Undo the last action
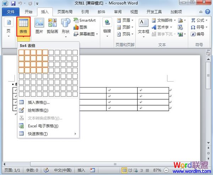The width and height of the screenshot is (213, 175). pyautogui.click(x=20, y=3)
